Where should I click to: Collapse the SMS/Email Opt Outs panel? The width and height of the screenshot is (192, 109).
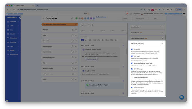click(x=162, y=44)
